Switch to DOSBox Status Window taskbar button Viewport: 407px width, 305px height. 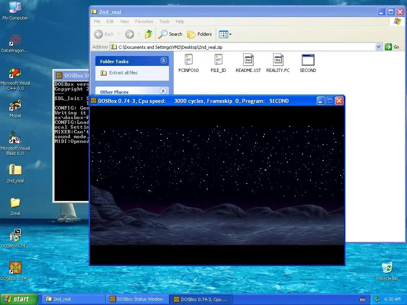pyautogui.click(x=137, y=299)
